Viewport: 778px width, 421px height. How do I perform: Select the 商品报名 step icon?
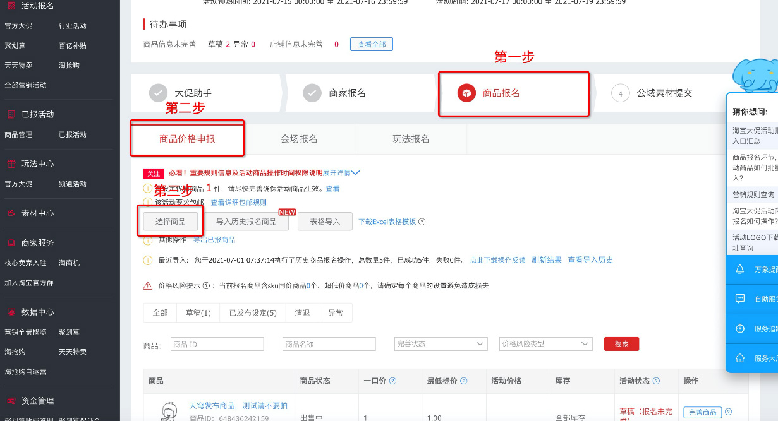(466, 93)
